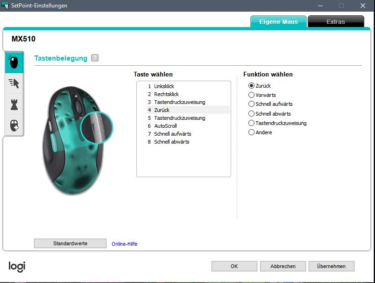This screenshot has width=375, height=283.
Task: Minimize the SetPoint-Einstellungen window
Action: pyautogui.click(x=320, y=6)
